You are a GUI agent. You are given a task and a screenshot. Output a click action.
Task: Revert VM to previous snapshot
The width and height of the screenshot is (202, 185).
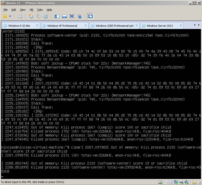(x=38, y=16)
